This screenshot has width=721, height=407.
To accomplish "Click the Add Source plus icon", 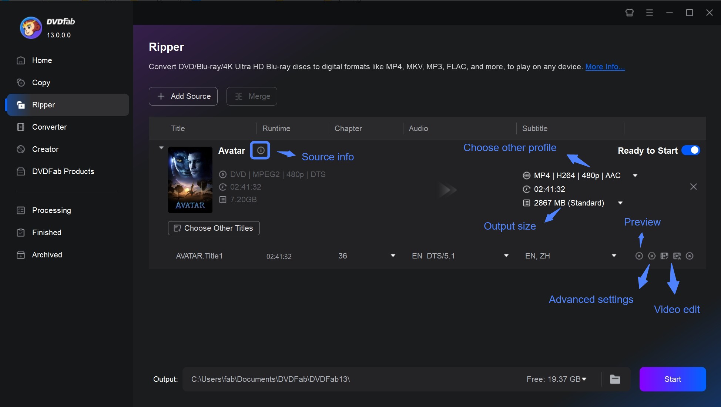I will tap(160, 96).
